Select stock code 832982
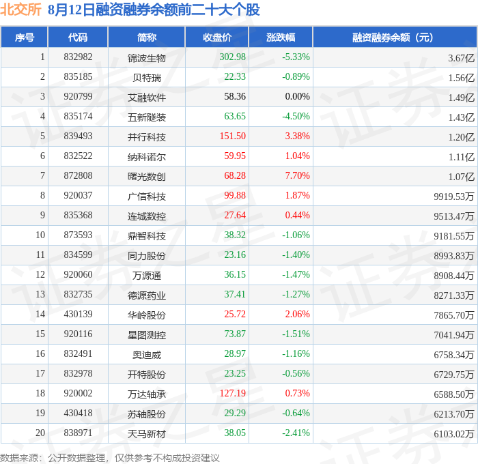Screen dimensions: 478x464 [x=78, y=57]
